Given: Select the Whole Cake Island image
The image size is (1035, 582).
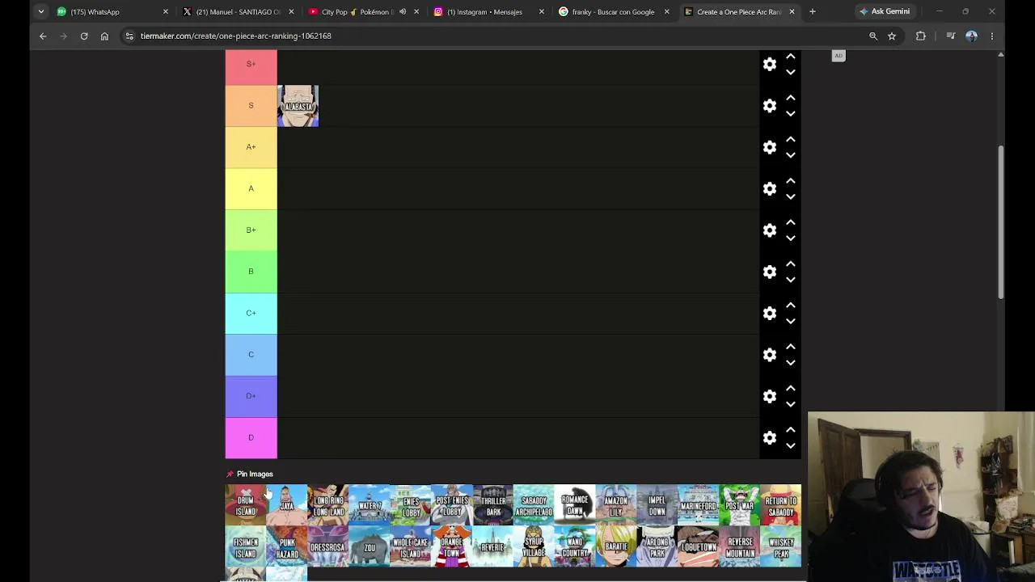Looking at the screenshot, I should [x=411, y=546].
